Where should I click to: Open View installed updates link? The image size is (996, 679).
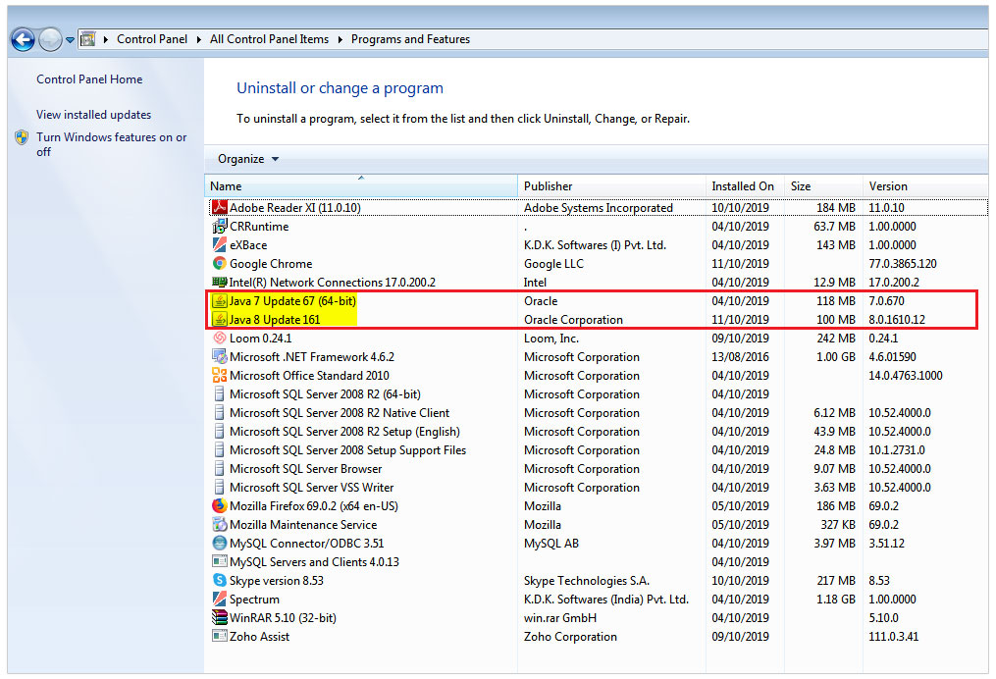pyautogui.click(x=93, y=115)
